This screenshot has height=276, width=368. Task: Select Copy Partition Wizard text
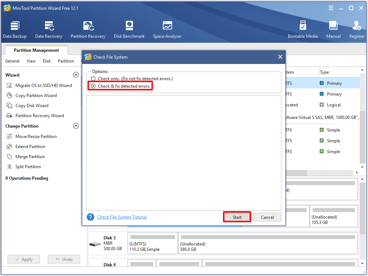(36, 96)
